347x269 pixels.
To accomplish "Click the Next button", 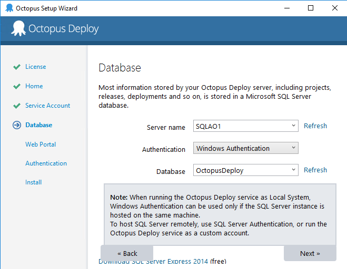I will point(310,253).
